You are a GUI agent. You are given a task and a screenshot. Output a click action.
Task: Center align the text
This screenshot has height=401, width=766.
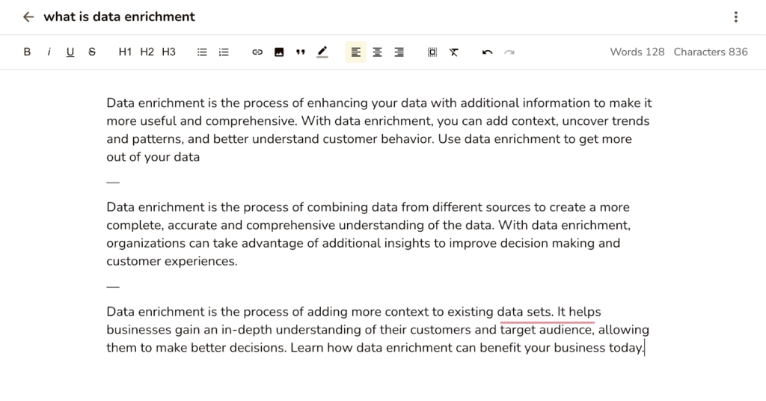click(x=378, y=52)
